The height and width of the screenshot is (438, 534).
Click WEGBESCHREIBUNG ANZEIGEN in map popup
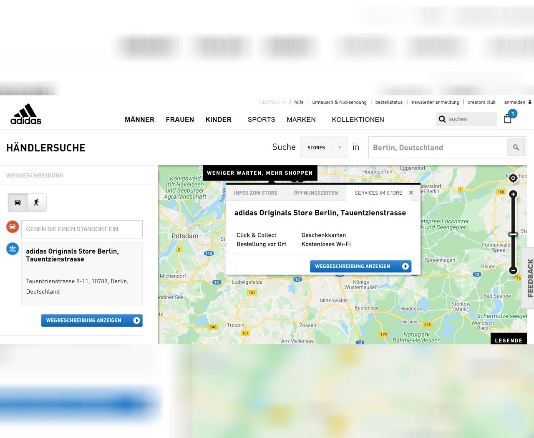[x=360, y=266]
